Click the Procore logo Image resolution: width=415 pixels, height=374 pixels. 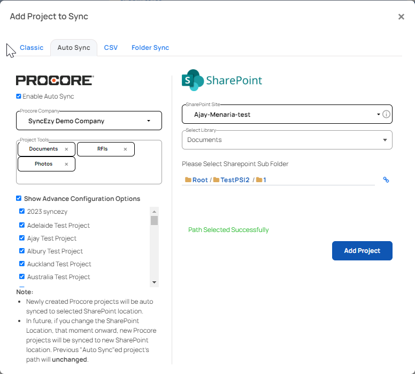[x=55, y=80]
